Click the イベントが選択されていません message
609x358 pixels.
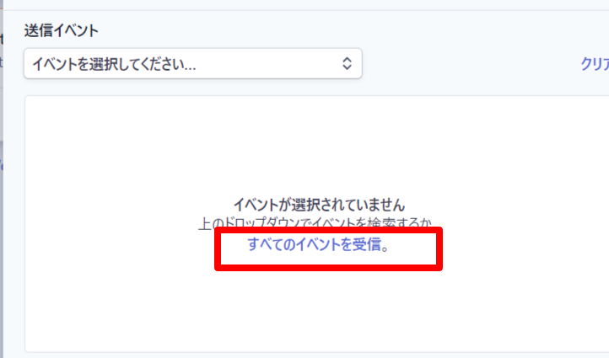point(319,205)
